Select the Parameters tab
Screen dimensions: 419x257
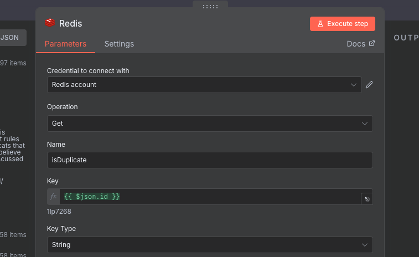pos(65,44)
